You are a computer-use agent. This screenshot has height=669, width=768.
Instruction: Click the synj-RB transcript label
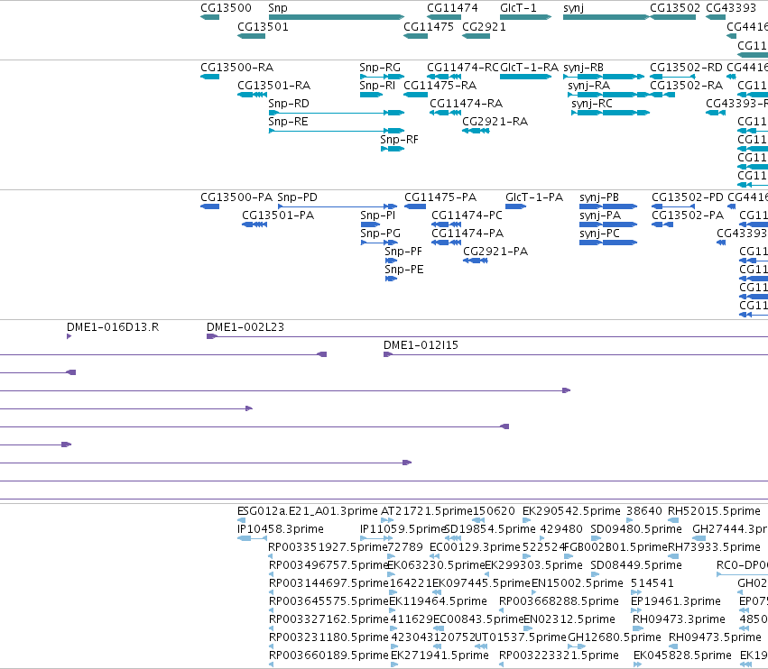click(x=583, y=68)
